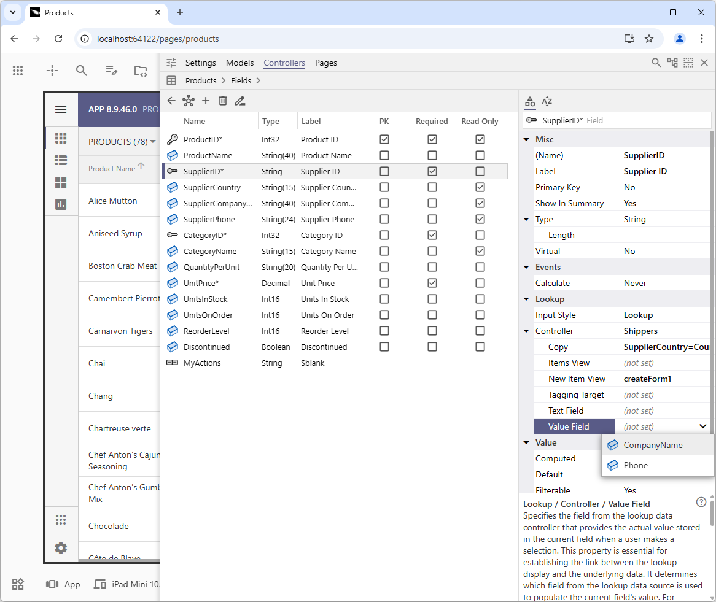
Task: Open search with the magnifier icon top right
Action: tap(656, 63)
